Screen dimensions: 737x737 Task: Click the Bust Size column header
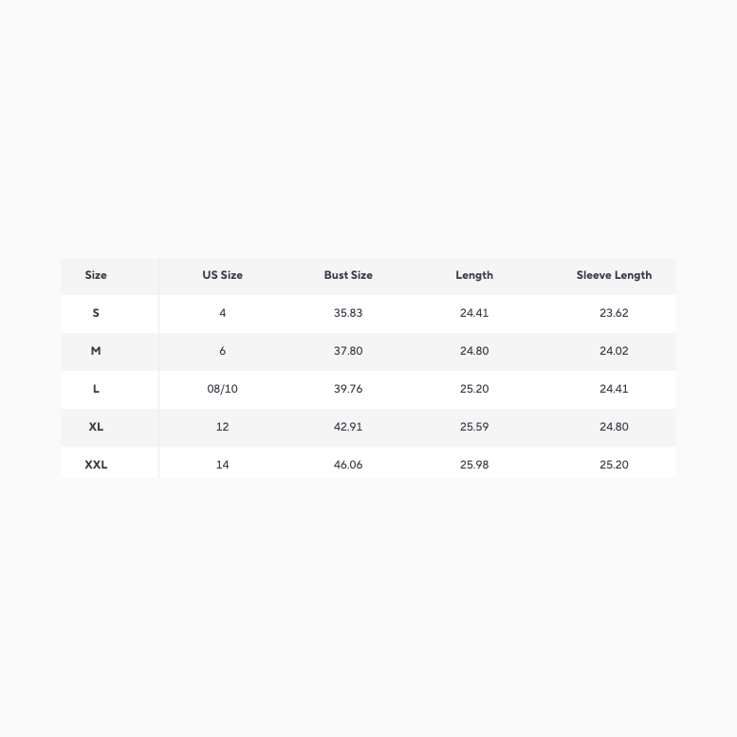point(348,275)
